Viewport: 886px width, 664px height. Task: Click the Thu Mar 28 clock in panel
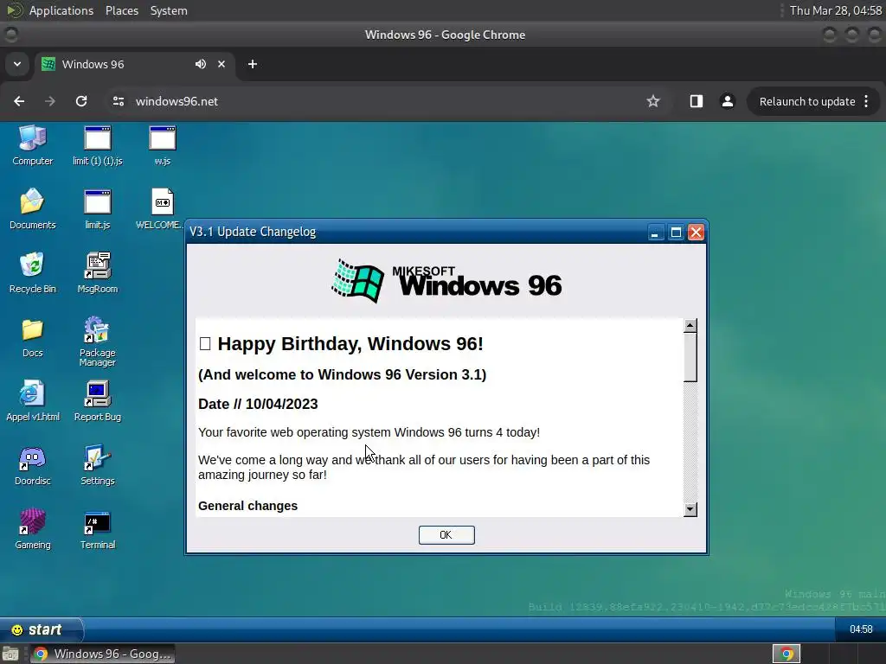click(835, 10)
